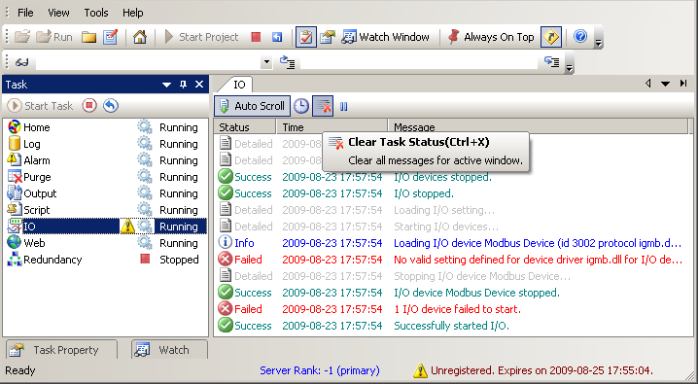Click the IO tab
Image resolution: width=698 pixels, height=384 pixels.
point(239,85)
